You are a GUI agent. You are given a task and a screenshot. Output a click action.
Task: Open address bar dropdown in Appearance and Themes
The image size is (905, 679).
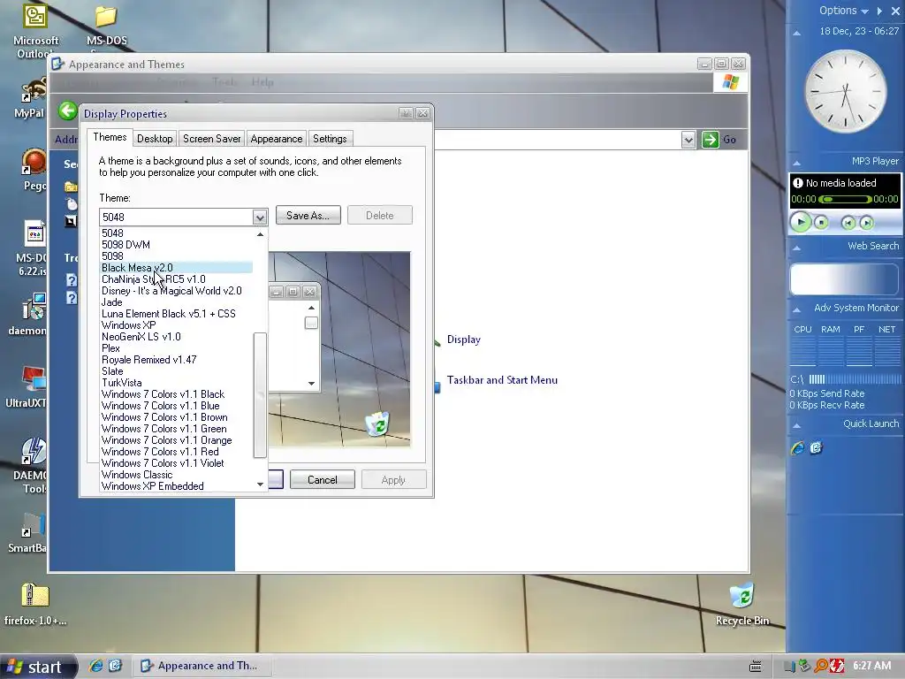click(688, 140)
